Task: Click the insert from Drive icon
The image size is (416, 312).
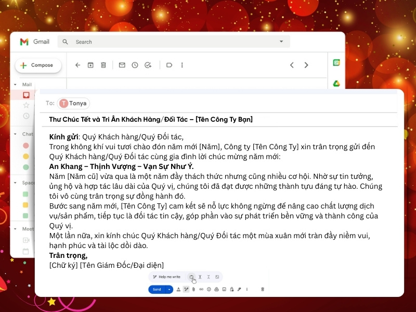Action: coord(216,289)
